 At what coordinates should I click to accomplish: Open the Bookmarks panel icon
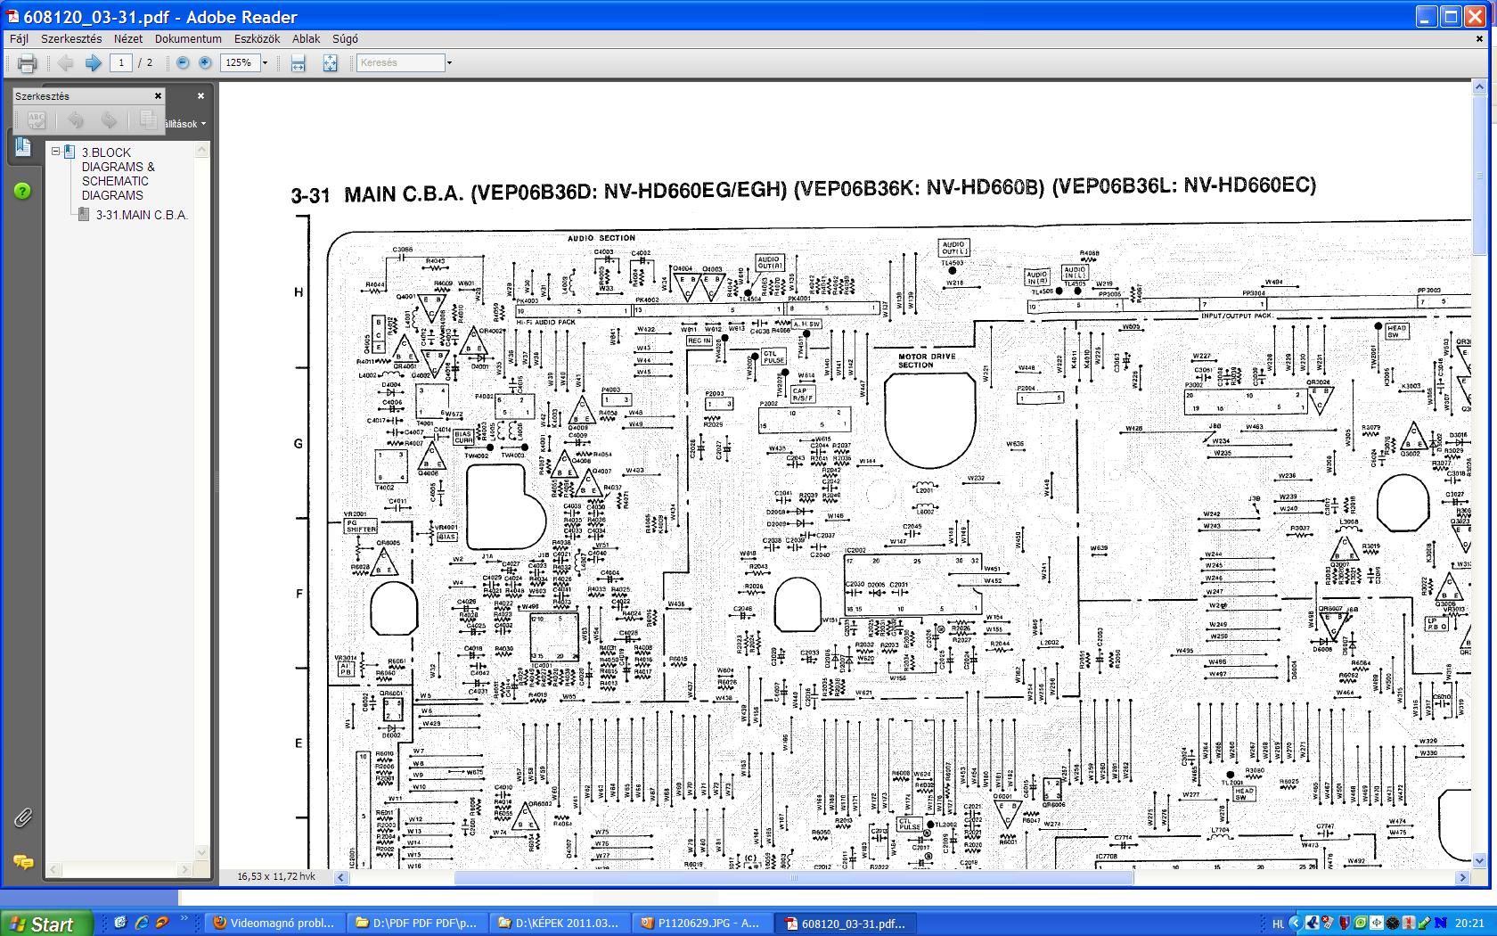[x=23, y=147]
